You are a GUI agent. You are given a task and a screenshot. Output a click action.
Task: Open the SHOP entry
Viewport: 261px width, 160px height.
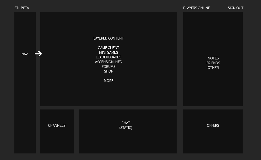click(x=109, y=71)
